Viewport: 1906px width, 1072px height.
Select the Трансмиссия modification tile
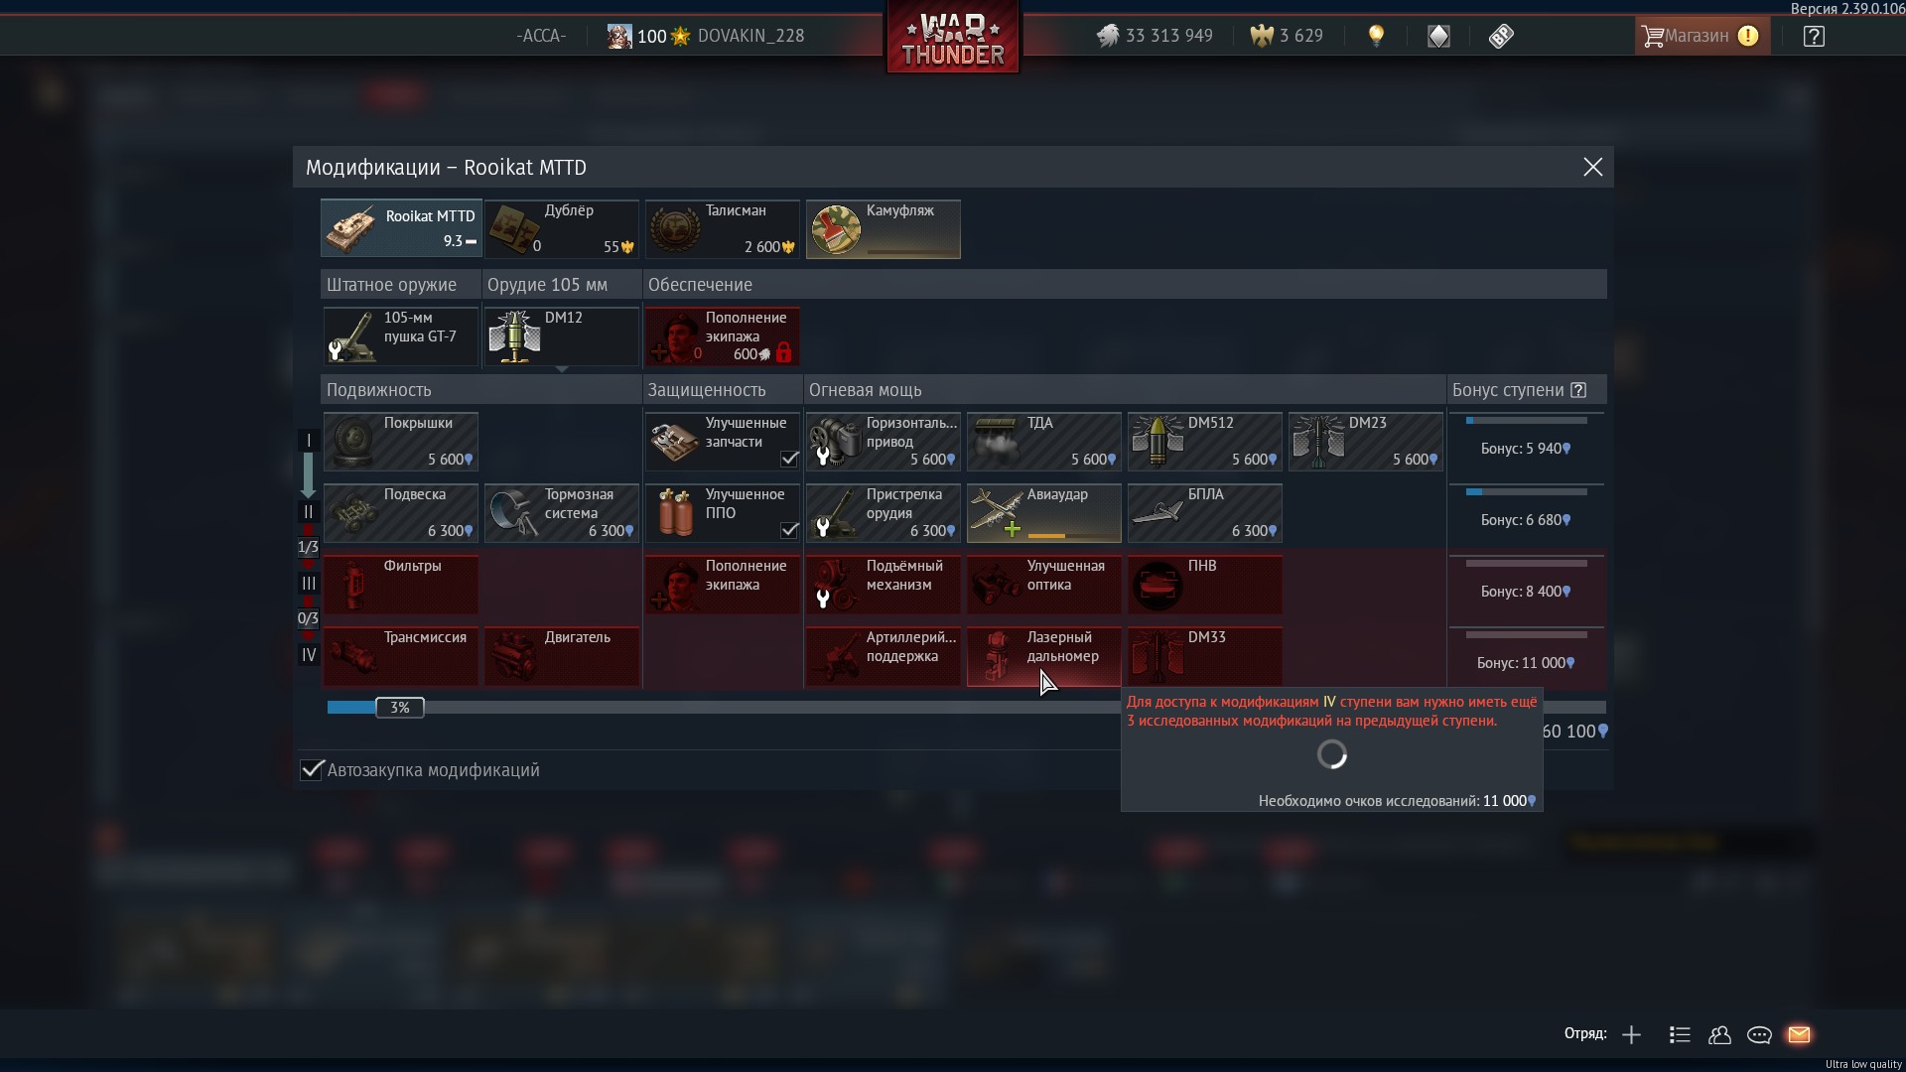click(x=401, y=656)
